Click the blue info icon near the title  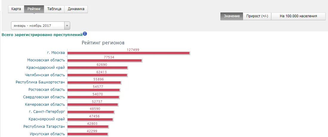tap(85, 34)
